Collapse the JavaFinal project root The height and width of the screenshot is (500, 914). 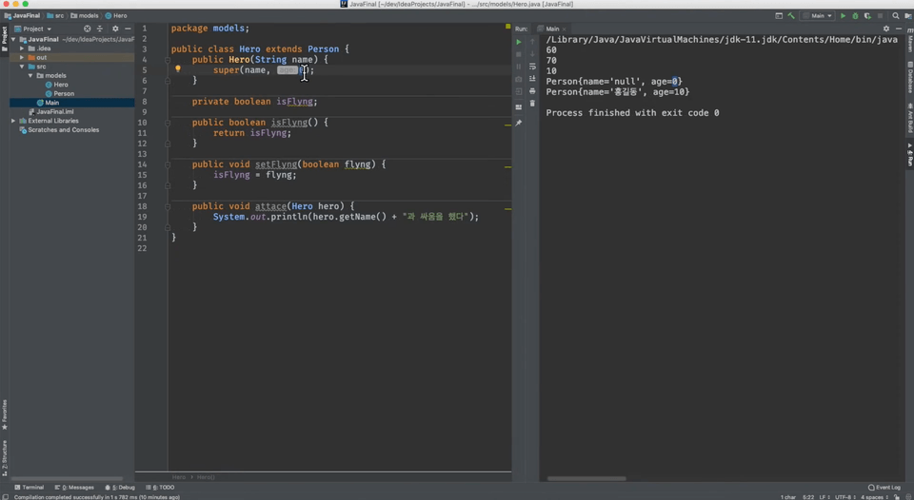[x=13, y=40]
